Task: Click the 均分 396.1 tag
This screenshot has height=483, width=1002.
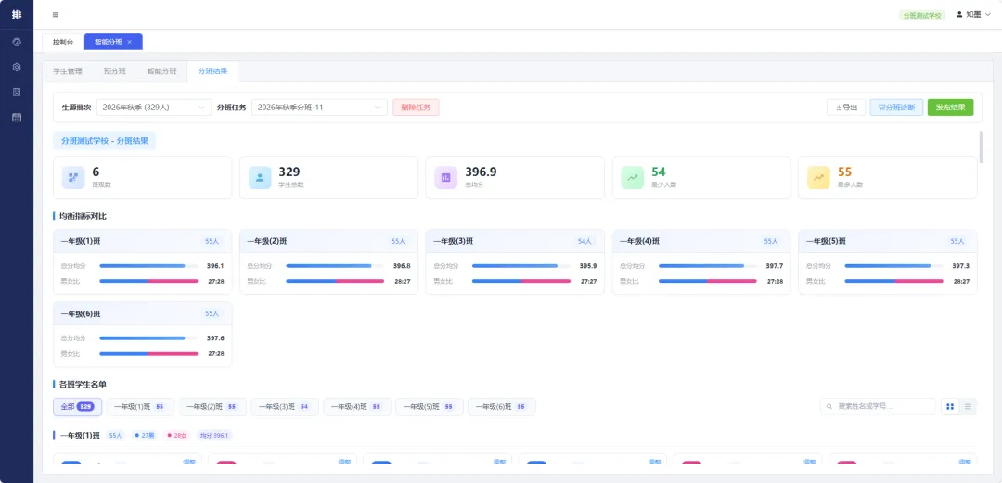Action: (x=214, y=436)
